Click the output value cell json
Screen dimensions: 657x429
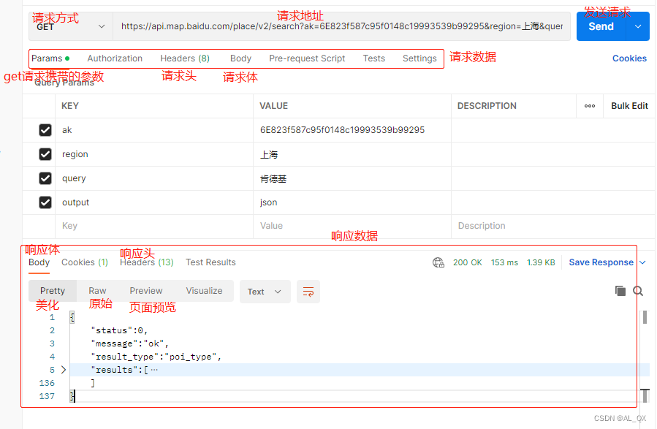point(352,202)
